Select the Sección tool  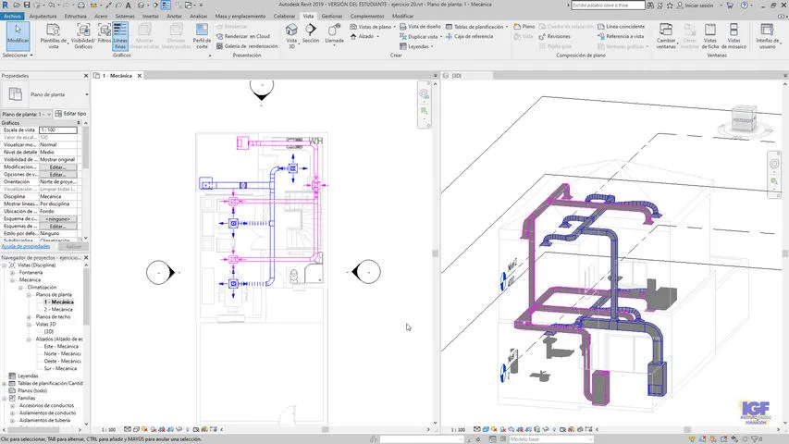311,33
